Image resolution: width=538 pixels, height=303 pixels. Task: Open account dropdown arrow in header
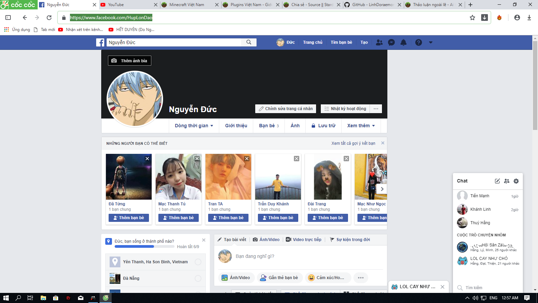click(431, 42)
